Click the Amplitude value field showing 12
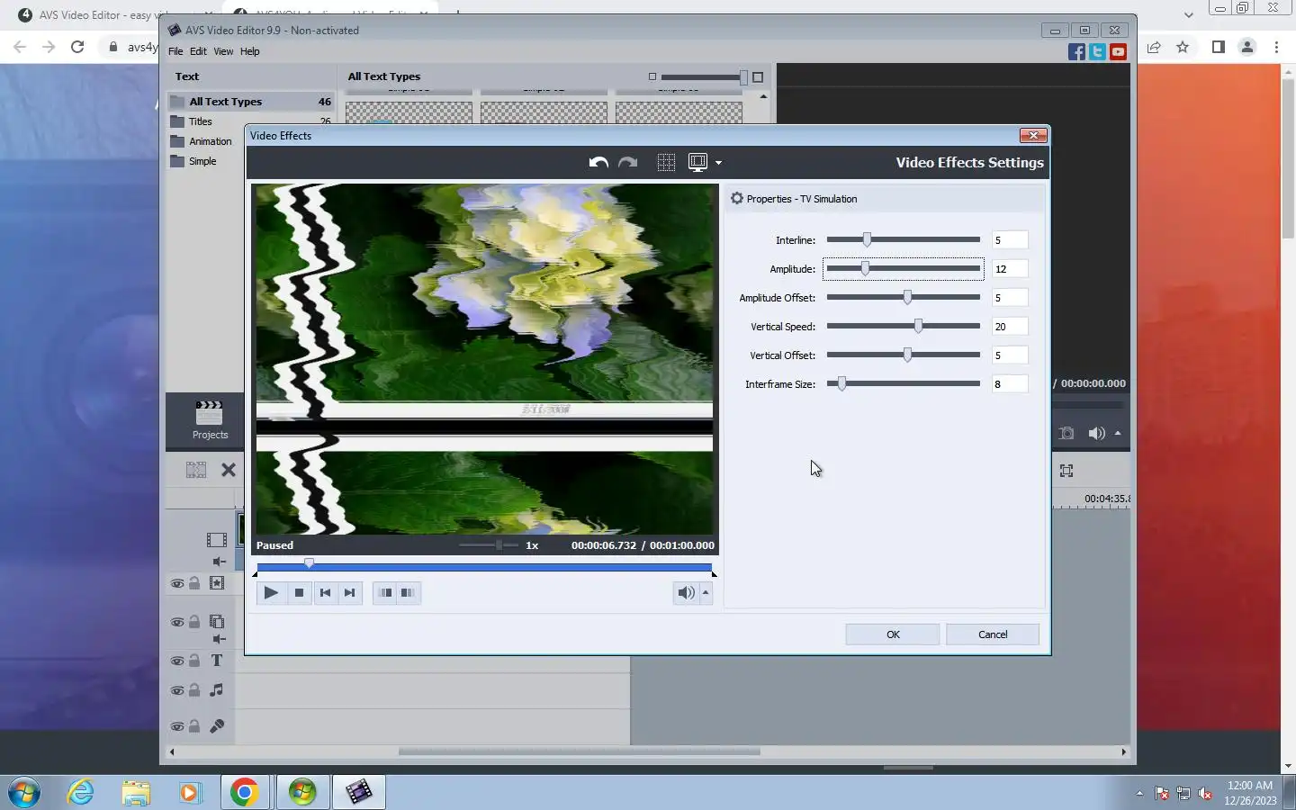Screen dimensions: 1296x810 [x=1009, y=269]
